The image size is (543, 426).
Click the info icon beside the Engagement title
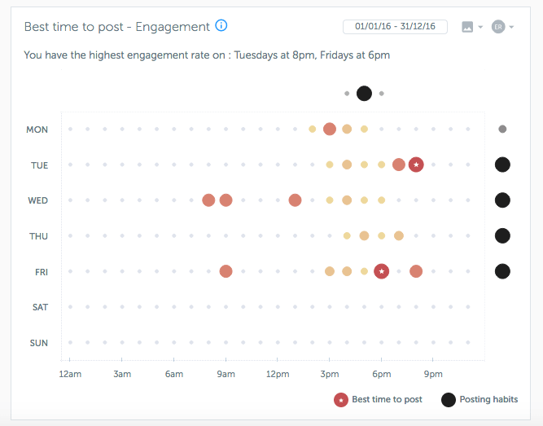pos(221,26)
